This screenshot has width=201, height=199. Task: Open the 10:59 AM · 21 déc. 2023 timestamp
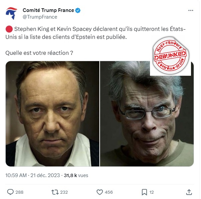pyautogui.click(x=33, y=175)
